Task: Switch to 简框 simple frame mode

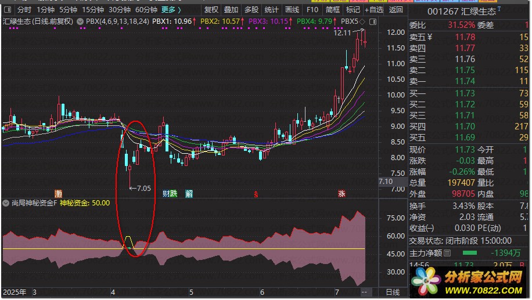Action: click(x=332, y=10)
